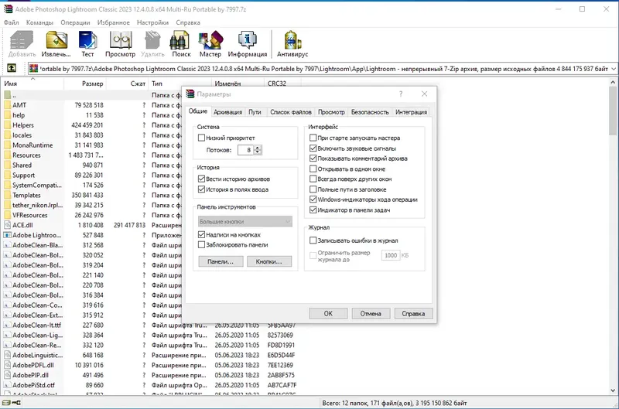Switch to the Список файлов tab
The image size is (619, 409).
291,112
